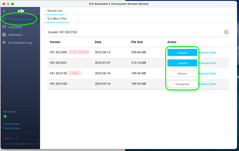Open the Log Export section

point(15,27)
